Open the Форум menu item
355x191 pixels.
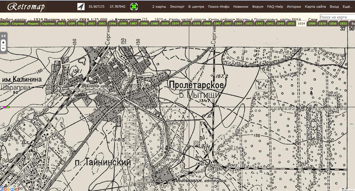click(258, 7)
